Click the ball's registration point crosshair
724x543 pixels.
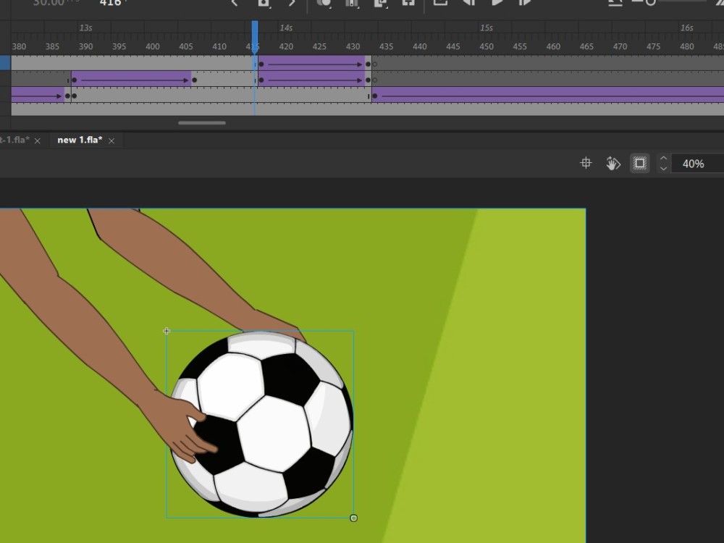click(x=167, y=331)
